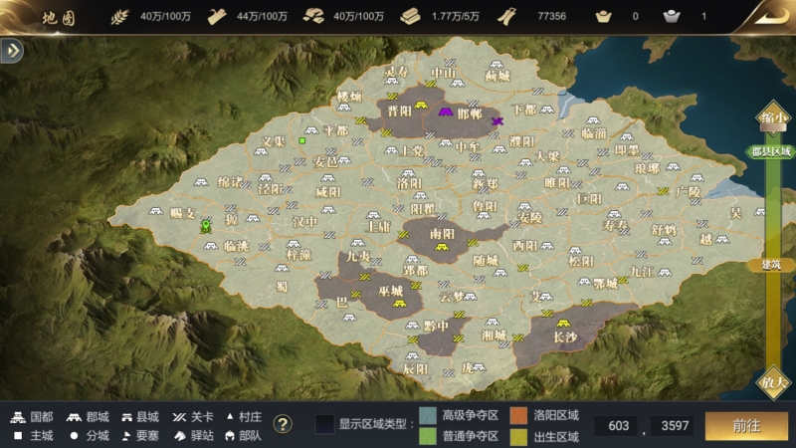Image resolution: width=796 pixels, height=448 pixels.
Task: Click the green location pin near 赐支
Action: [206, 225]
